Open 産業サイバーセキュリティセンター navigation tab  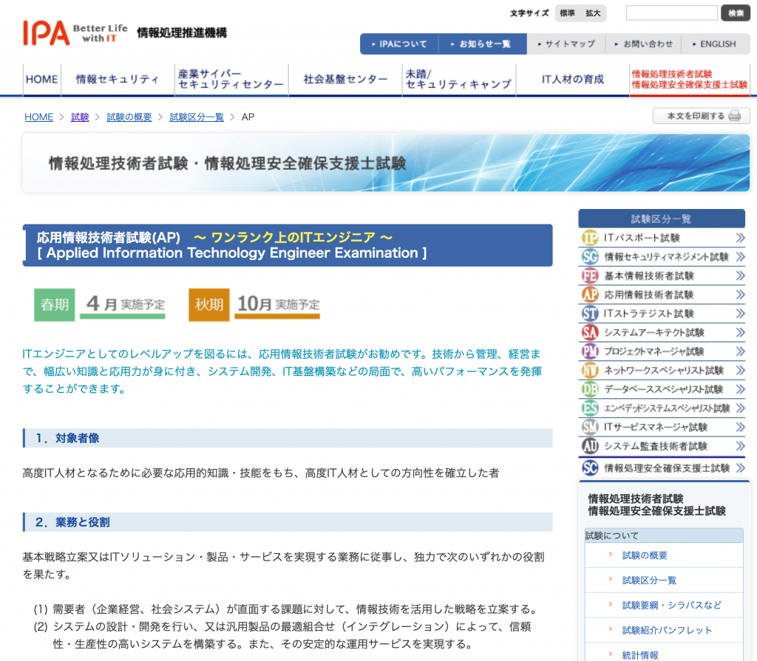(231, 80)
